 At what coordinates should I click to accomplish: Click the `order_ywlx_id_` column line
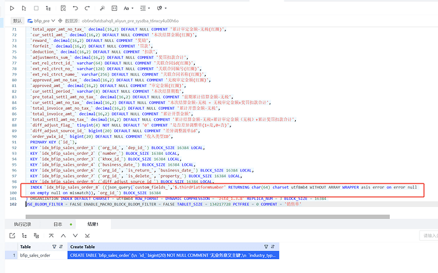[102, 136]
